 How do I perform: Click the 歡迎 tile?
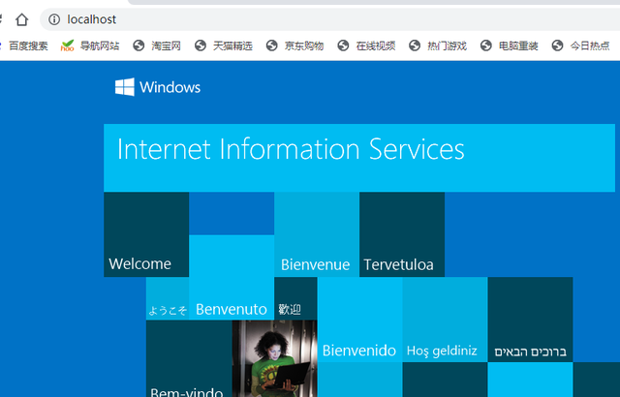point(295,298)
